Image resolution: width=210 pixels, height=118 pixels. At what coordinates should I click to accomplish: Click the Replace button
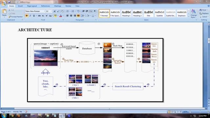204,13
